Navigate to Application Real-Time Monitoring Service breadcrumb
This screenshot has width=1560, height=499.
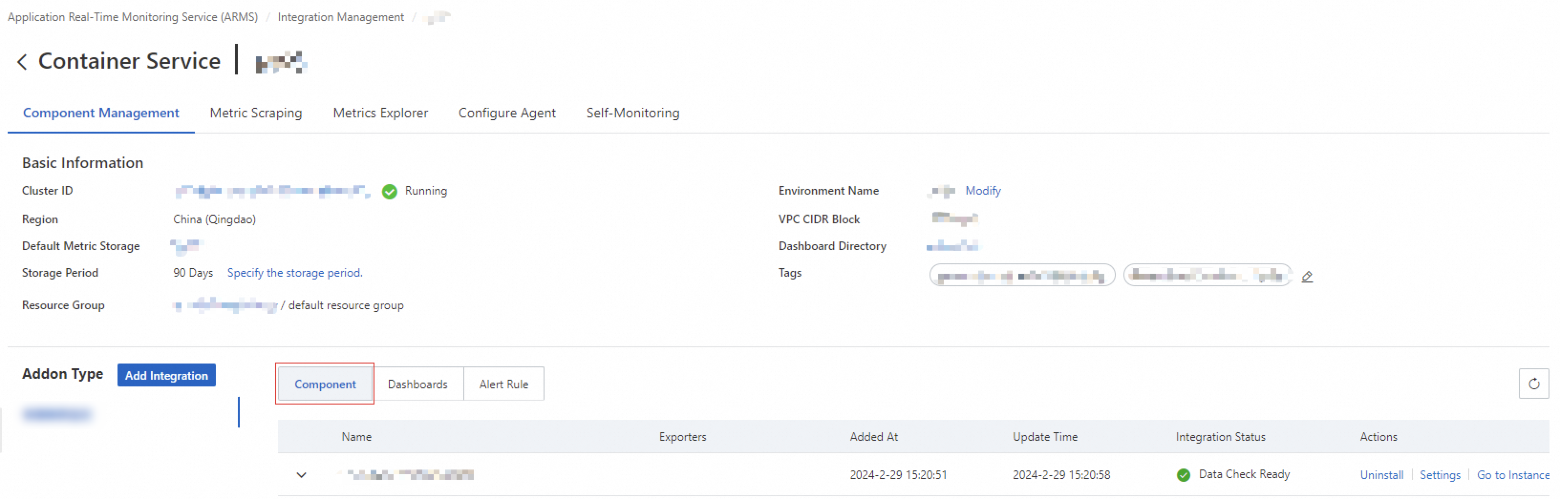point(133,17)
